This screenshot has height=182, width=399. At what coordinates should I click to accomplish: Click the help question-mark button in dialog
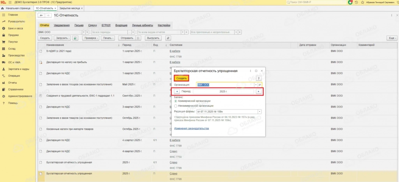point(258,79)
